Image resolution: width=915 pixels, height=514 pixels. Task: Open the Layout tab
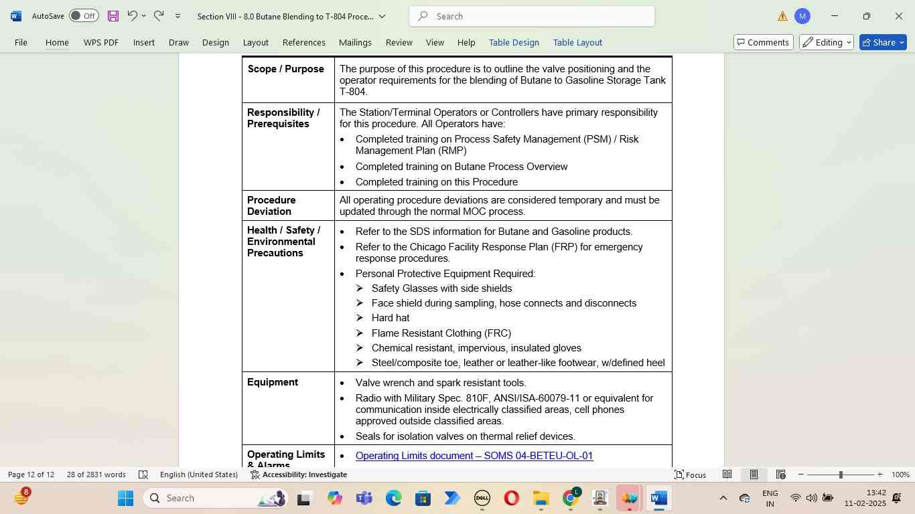256,42
